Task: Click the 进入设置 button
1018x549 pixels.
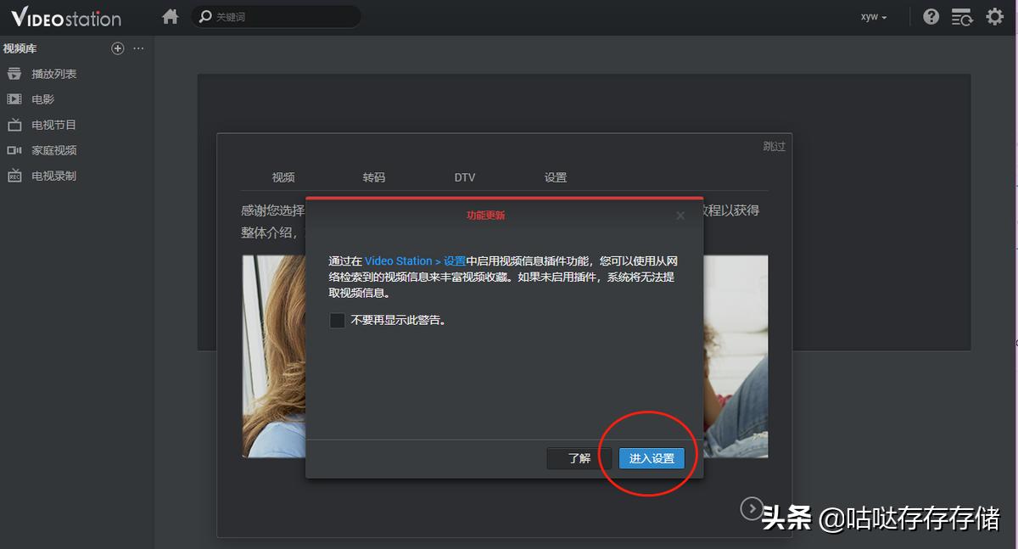Action: [x=651, y=457]
